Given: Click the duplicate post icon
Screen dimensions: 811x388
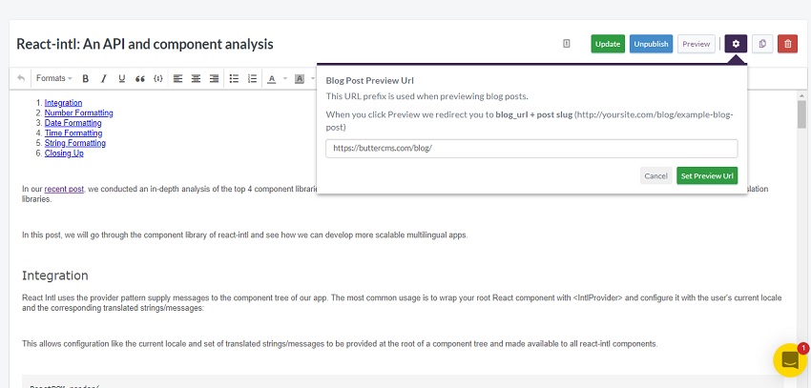Looking at the screenshot, I should pyautogui.click(x=762, y=44).
